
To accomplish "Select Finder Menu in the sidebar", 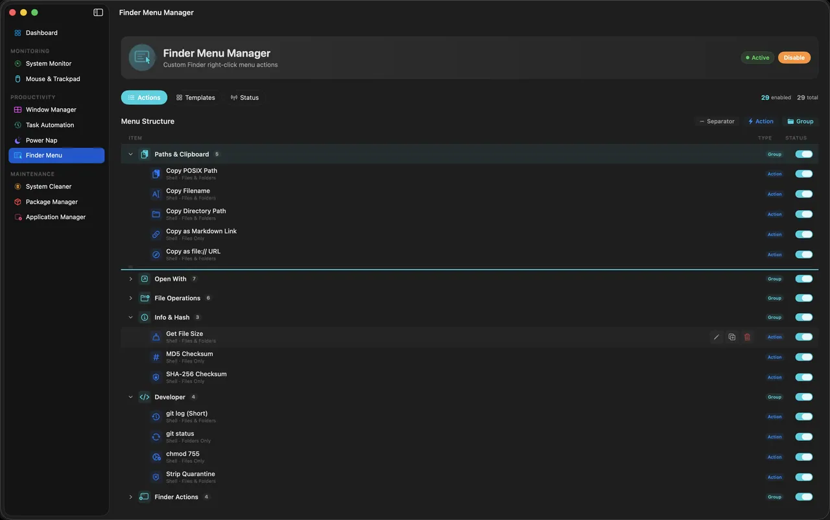I will coord(56,156).
